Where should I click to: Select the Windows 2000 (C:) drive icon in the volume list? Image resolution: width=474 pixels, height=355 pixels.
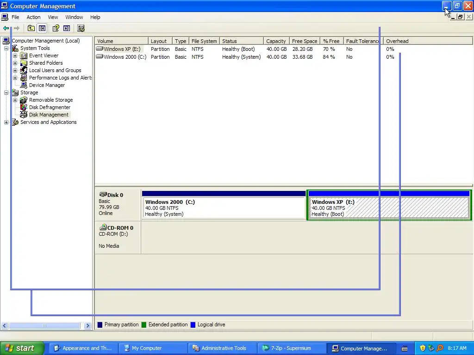(100, 56)
